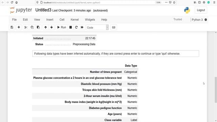Click the Last Checkpoint text
Viewport: 217px width, 122px height.
pos(72,11)
